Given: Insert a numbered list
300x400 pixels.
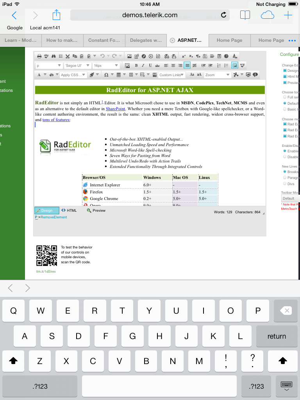Looking at the screenshot, I should (219, 66).
